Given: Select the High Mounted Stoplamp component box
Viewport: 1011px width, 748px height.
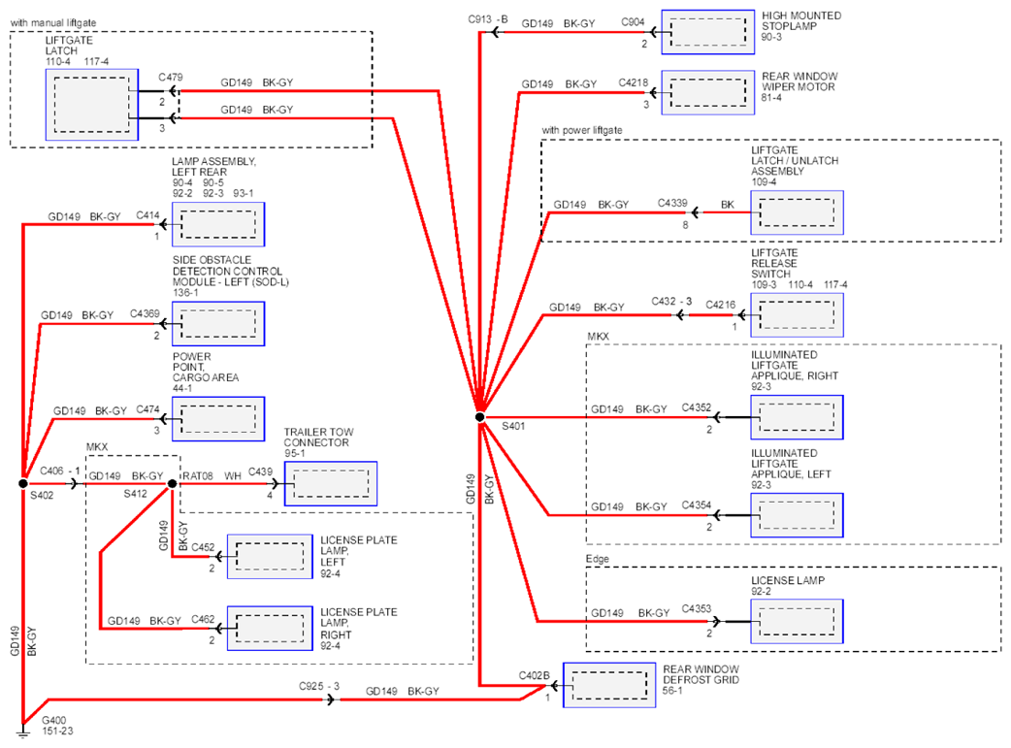Looking at the screenshot, I should click(x=708, y=32).
